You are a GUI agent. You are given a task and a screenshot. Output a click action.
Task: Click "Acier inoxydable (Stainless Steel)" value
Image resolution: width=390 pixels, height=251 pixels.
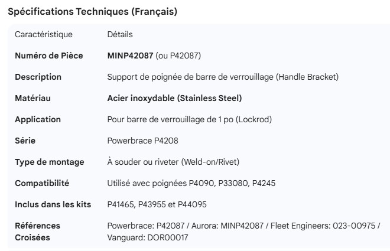tap(174, 98)
